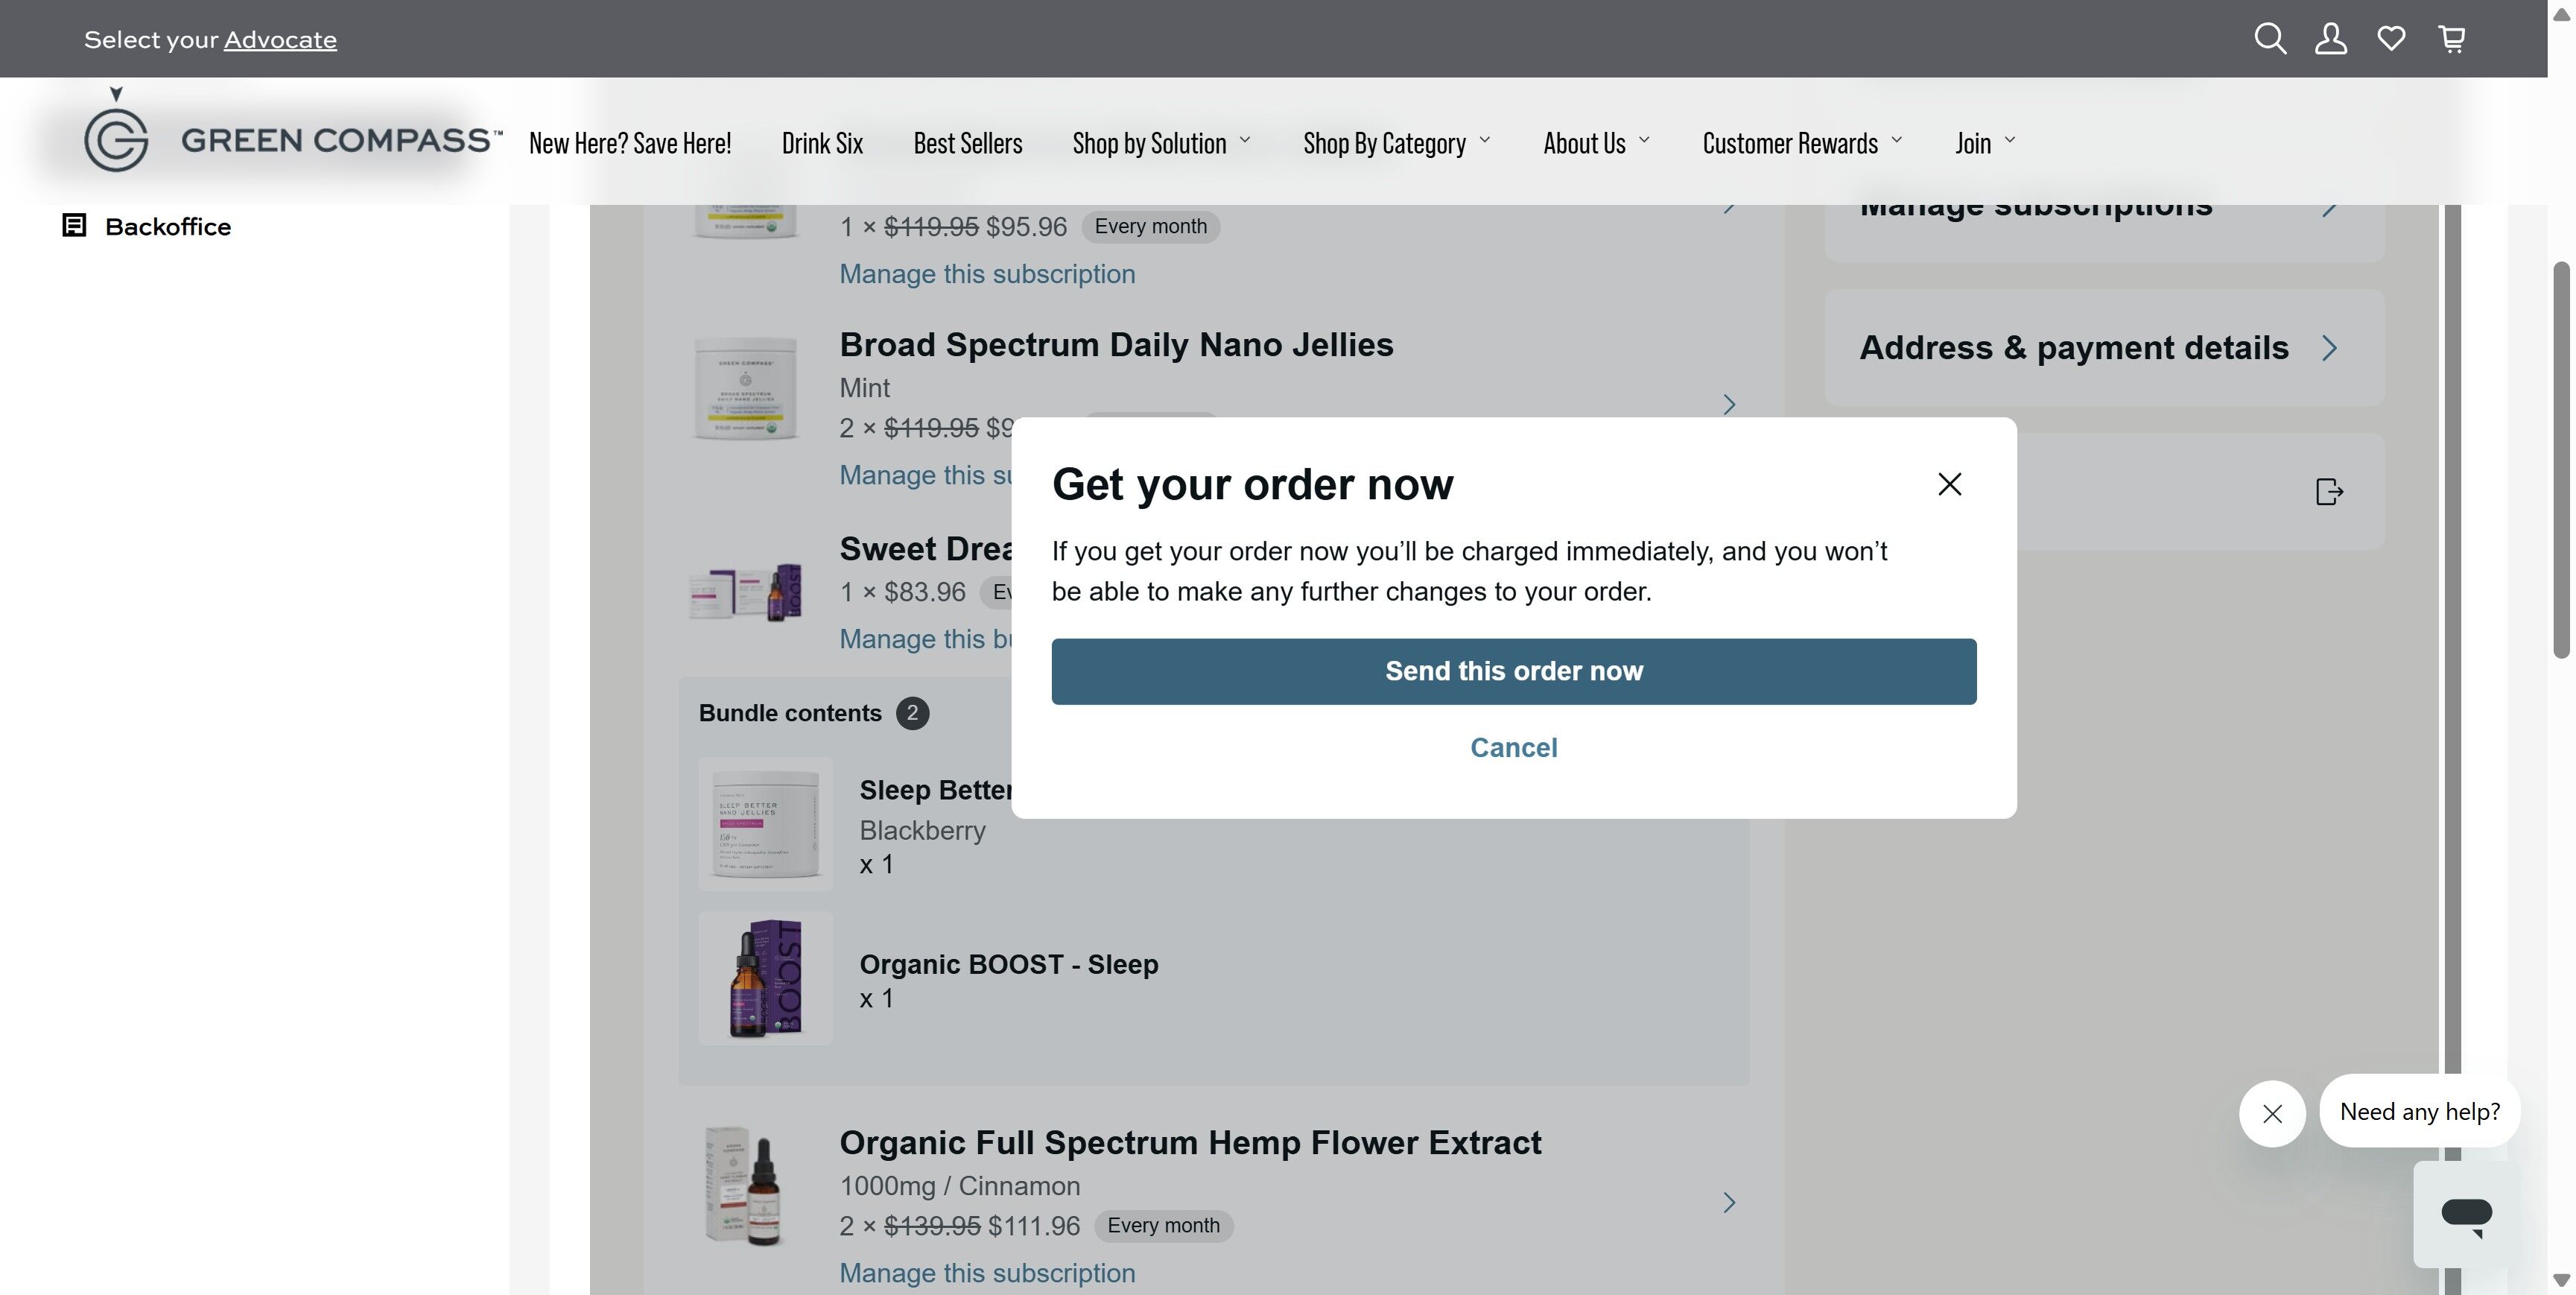This screenshot has height=1295, width=2576.
Task: Expand the Shop by Solution dropdown
Action: (x=1161, y=143)
